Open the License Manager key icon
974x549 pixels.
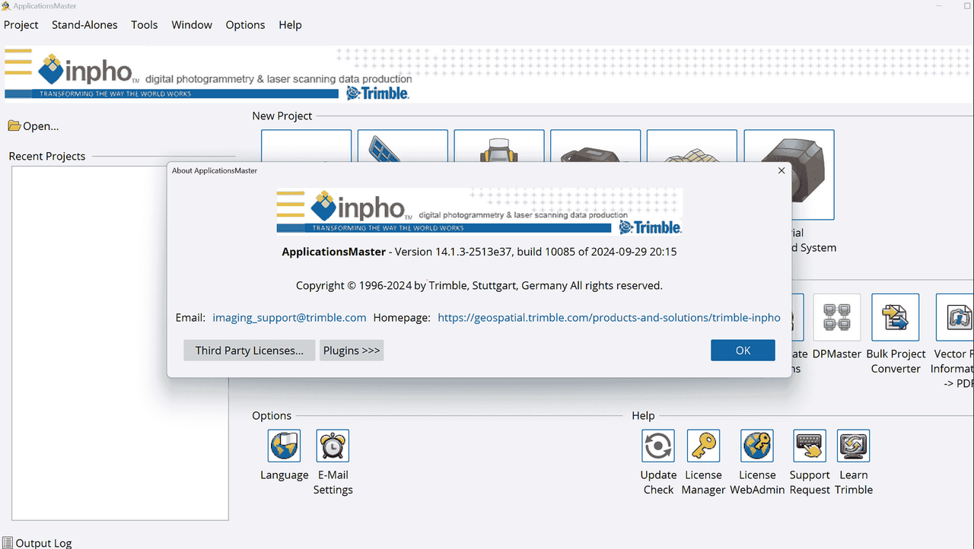[702, 446]
